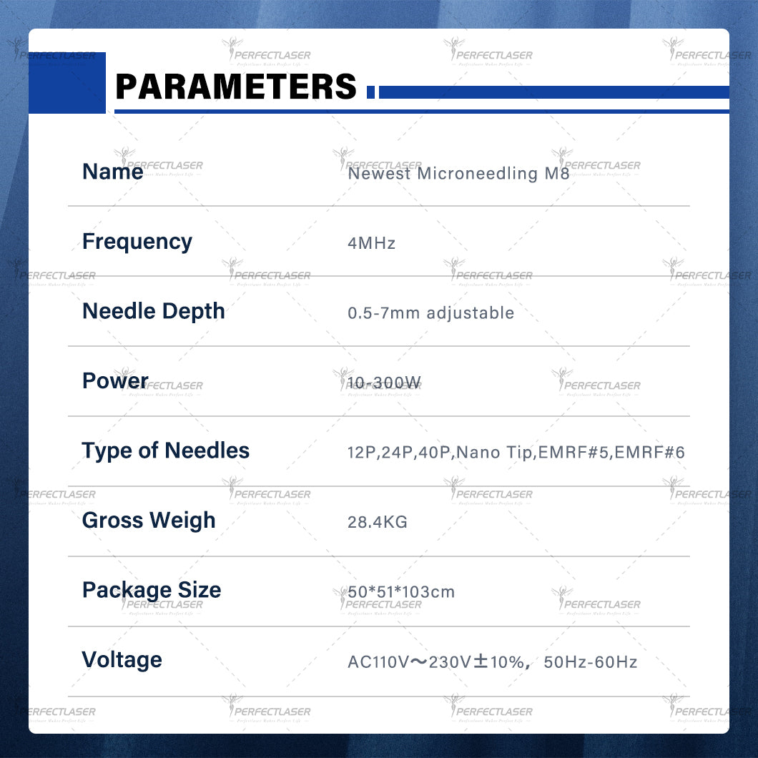Select the 50*51*103cm package dimensions
This screenshot has width=758, height=758.
pos(401,592)
